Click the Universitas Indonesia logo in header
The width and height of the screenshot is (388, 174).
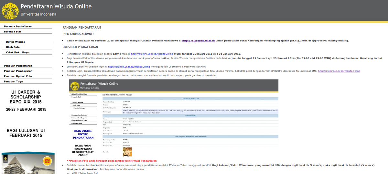pos(10,11)
